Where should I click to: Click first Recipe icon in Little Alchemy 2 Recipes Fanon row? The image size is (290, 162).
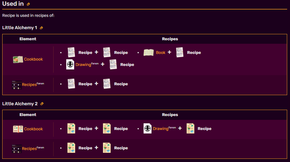[71, 148]
